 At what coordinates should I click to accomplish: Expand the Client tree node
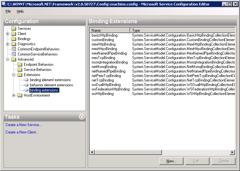7,34
